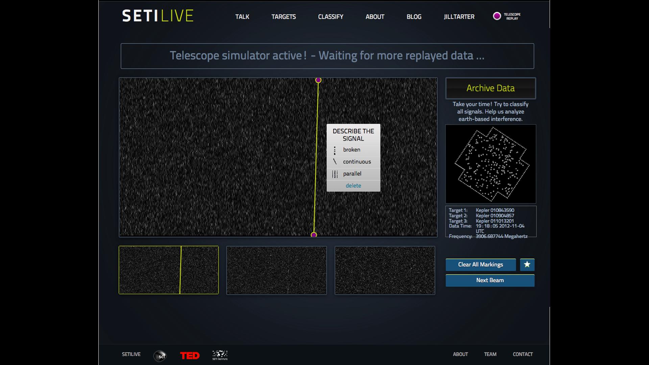Toggle the Telescope Replay purple indicator
This screenshot has height=365, width=649.
click(x=497, y=16)
